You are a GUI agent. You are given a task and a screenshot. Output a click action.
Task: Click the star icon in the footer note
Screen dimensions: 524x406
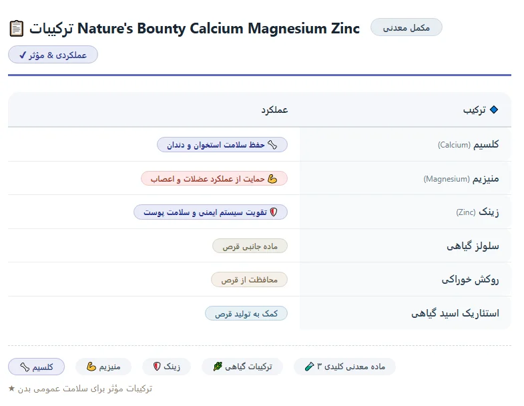12,388
